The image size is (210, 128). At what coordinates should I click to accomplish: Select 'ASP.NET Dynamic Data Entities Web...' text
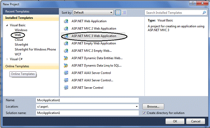97,58
